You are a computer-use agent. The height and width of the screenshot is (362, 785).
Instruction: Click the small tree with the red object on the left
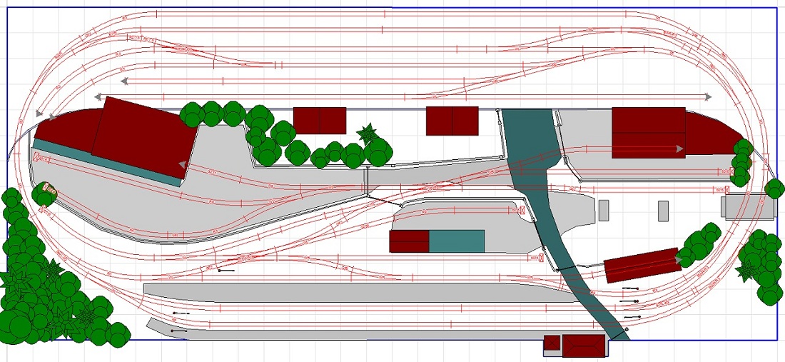click(x=44, y=191)
